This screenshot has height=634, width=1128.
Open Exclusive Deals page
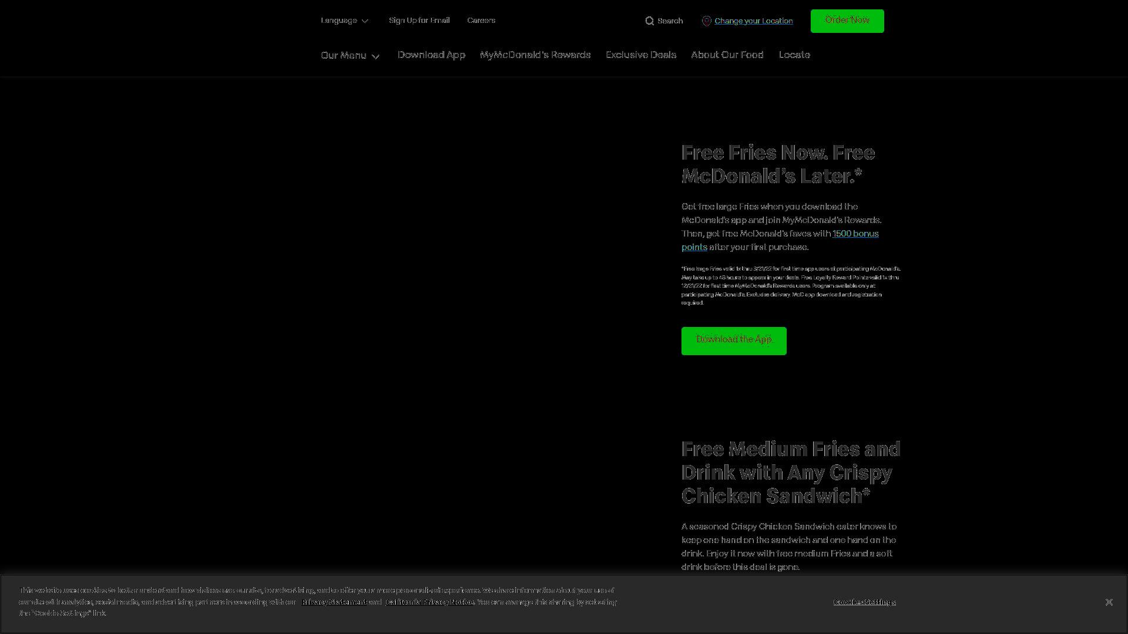point(641,55)
